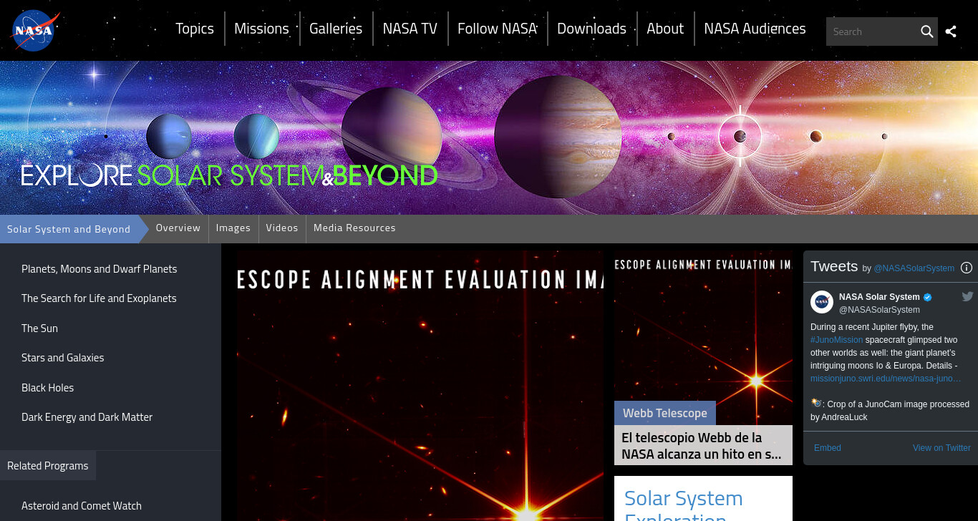
Task: Open the Tweets info icon
Action: (966, 268)
